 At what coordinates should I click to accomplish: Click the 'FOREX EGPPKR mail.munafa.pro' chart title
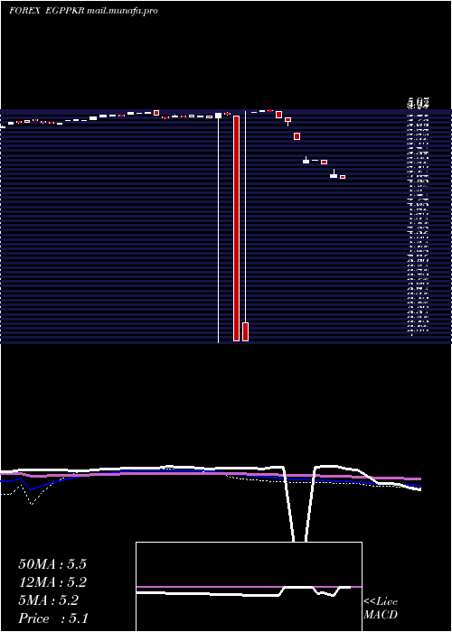pos(83,11)
